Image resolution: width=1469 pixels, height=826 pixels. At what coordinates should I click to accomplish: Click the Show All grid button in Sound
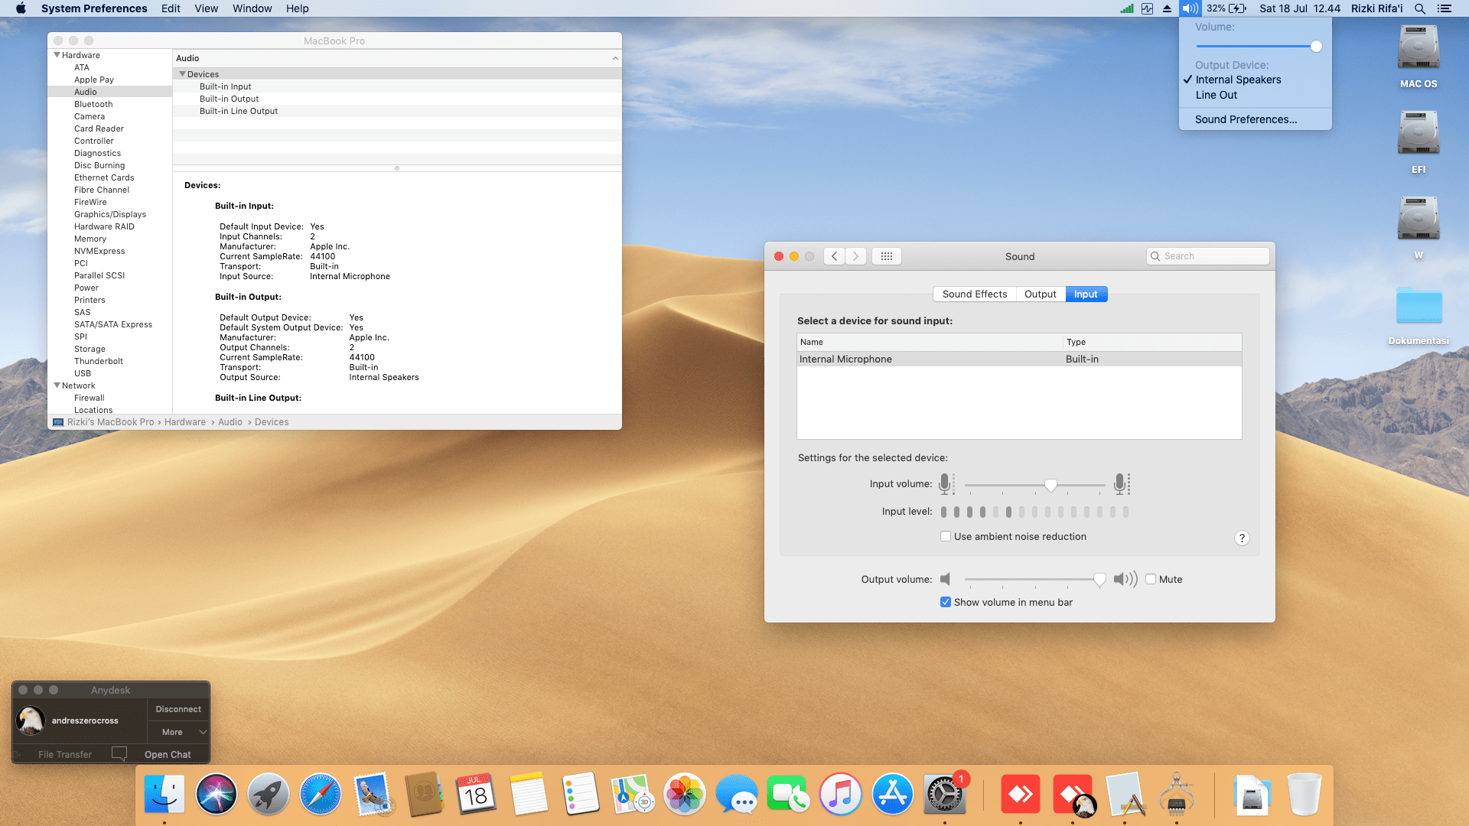point(886,256)
